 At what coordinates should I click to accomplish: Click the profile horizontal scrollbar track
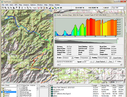(x=87, y=39)
